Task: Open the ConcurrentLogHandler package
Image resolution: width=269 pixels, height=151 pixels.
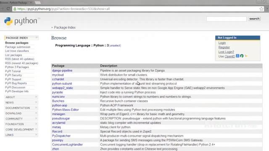Action: tap(67, 144)
